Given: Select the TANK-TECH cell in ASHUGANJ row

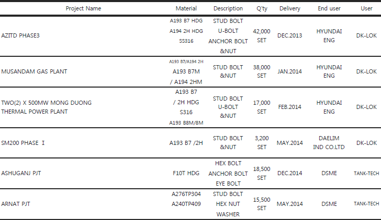Looking at the screenshot, I should [366, 174].
